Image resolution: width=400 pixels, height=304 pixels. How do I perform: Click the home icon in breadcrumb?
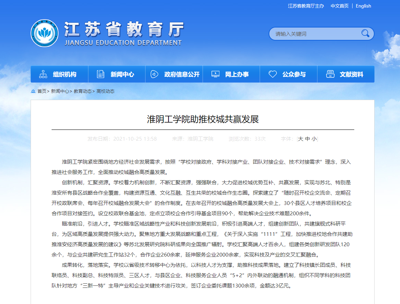coord(33,91)
